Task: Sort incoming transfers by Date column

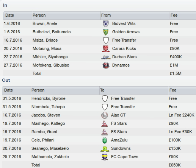Action: point(17,16)
